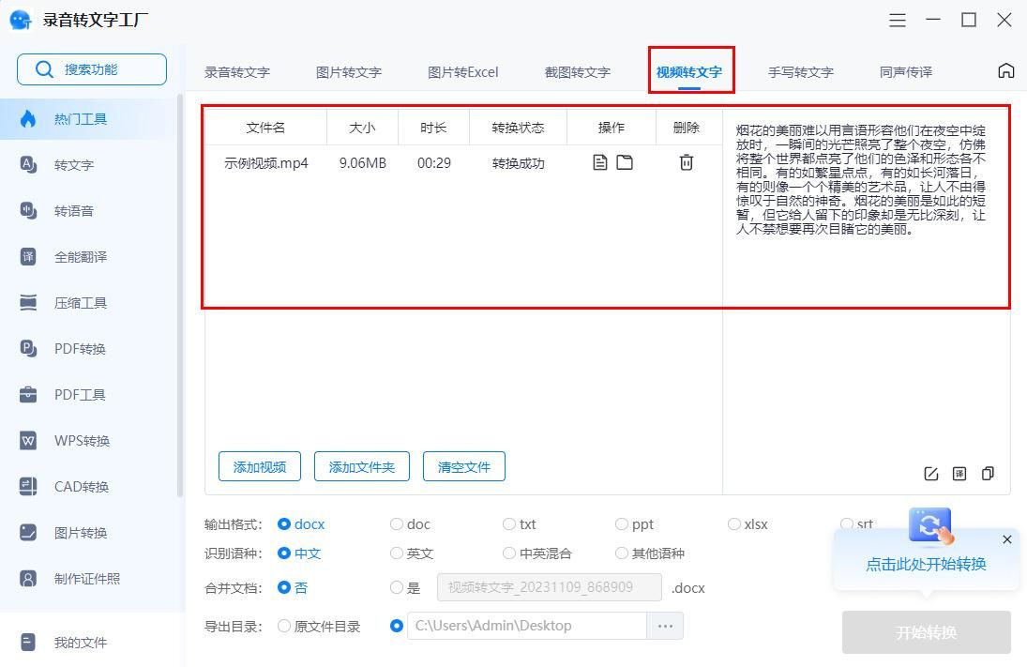Open output folder for 示例视频.mp4

625,162
